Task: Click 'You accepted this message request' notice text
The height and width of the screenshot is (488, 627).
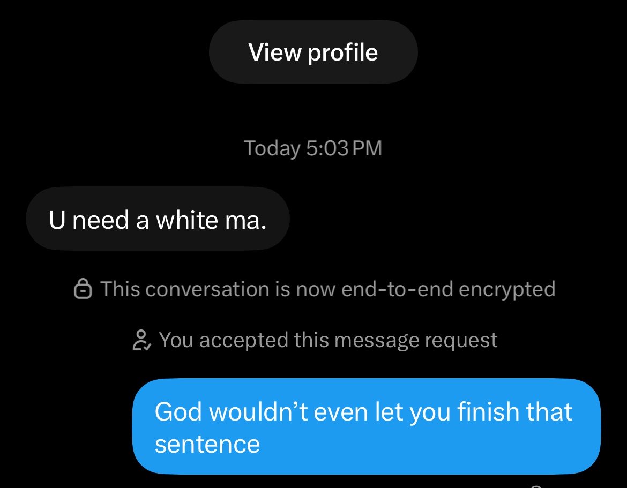Action: pyautogui.click(x=328, y=340)
